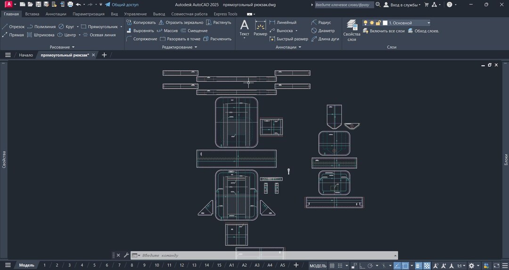This screenshot has height=270, width=509.
Task: Click the Длина дуги tool
Action: coord(325,39)
